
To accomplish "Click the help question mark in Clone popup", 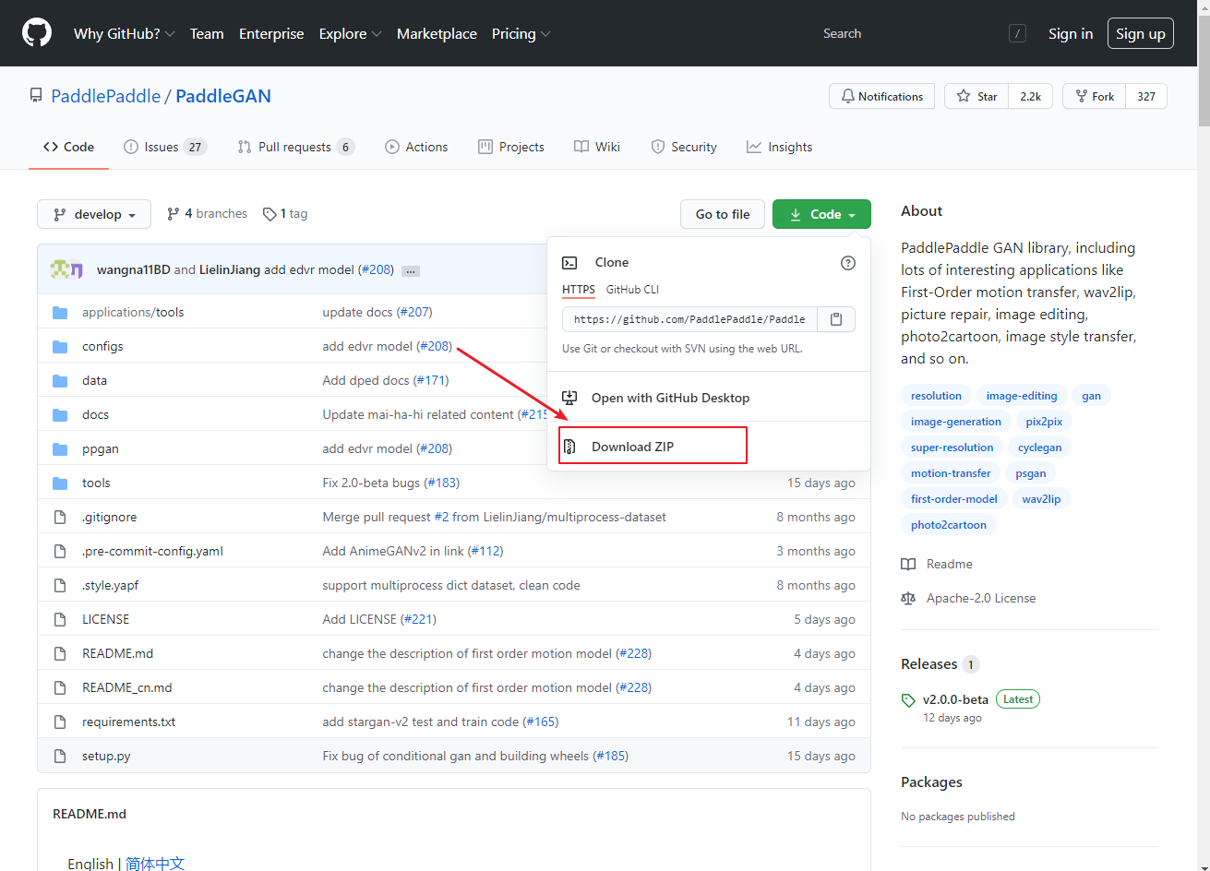I will [x=847, y=263].
